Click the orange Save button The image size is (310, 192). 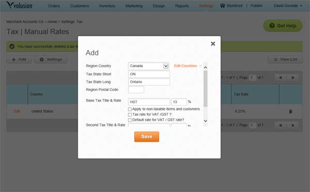(147, 137)
